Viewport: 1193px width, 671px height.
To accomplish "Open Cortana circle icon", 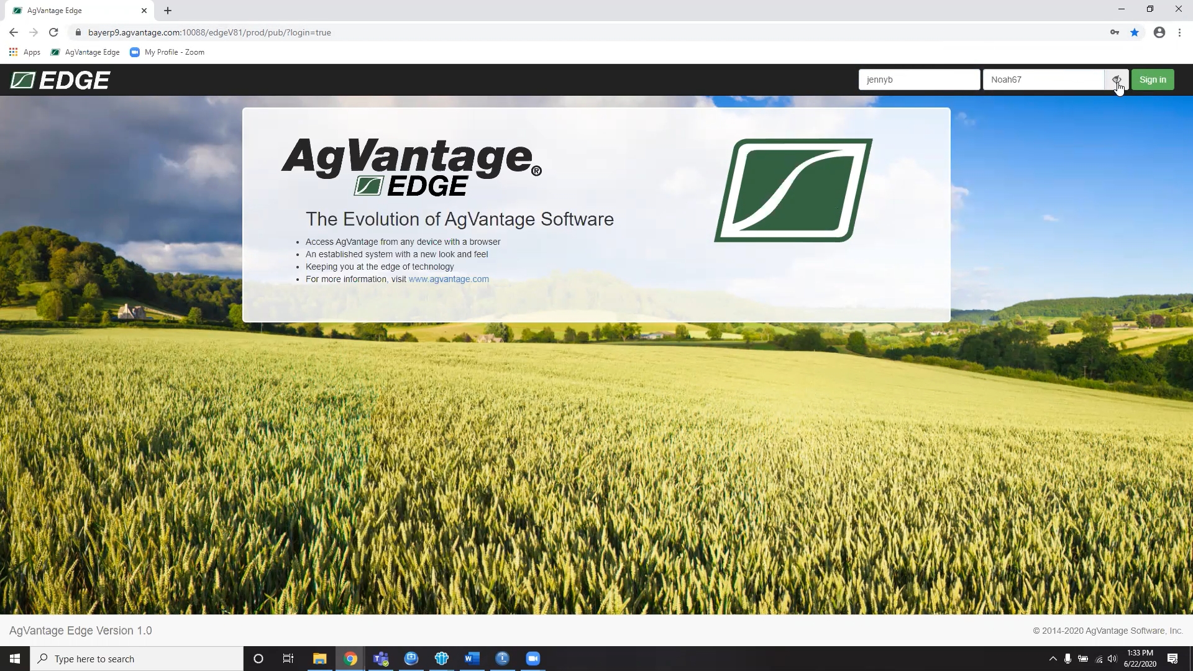I will click(x=258, y=659).
